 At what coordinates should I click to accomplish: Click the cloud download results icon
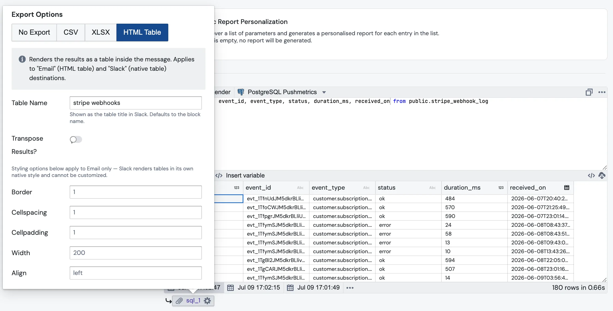[x=602, y=176]
